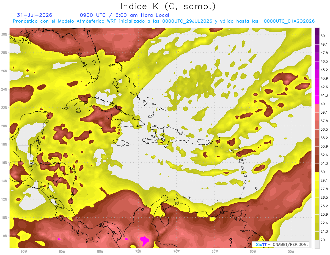
Task: Click the magenta swatch between 40 and 41.3
Action: pos(317,100)
